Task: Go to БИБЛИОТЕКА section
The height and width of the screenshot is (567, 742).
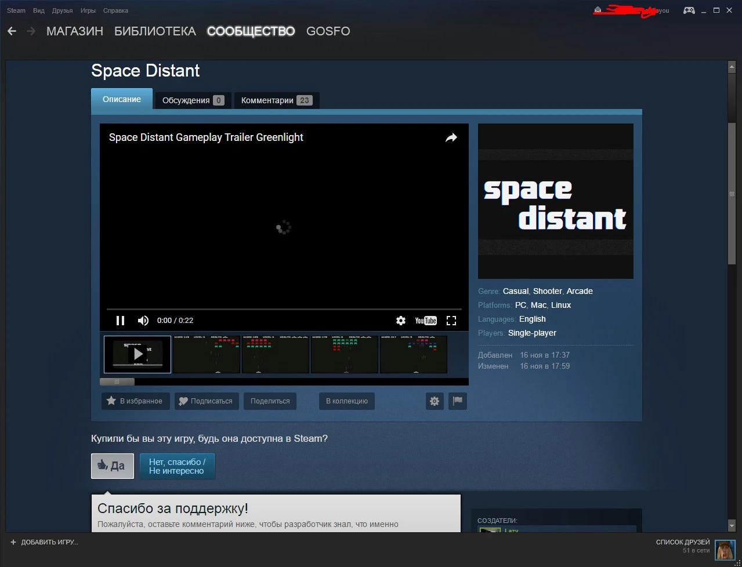Action: coord(155,31)
